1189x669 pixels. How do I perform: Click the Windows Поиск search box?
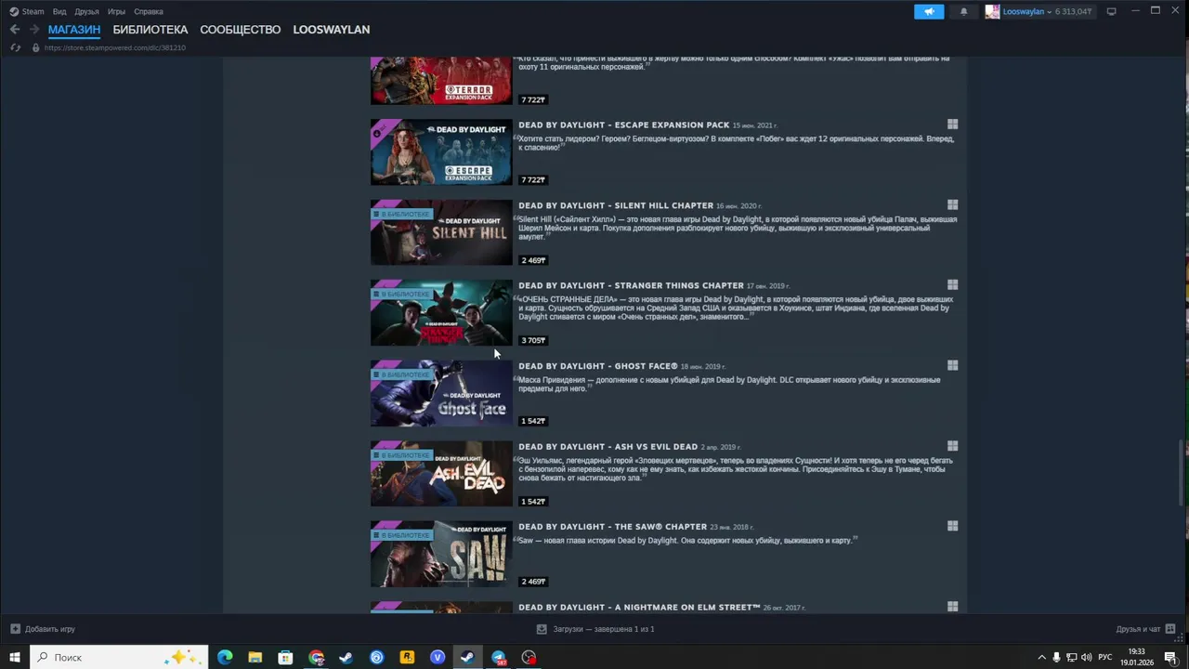point(119,657)
